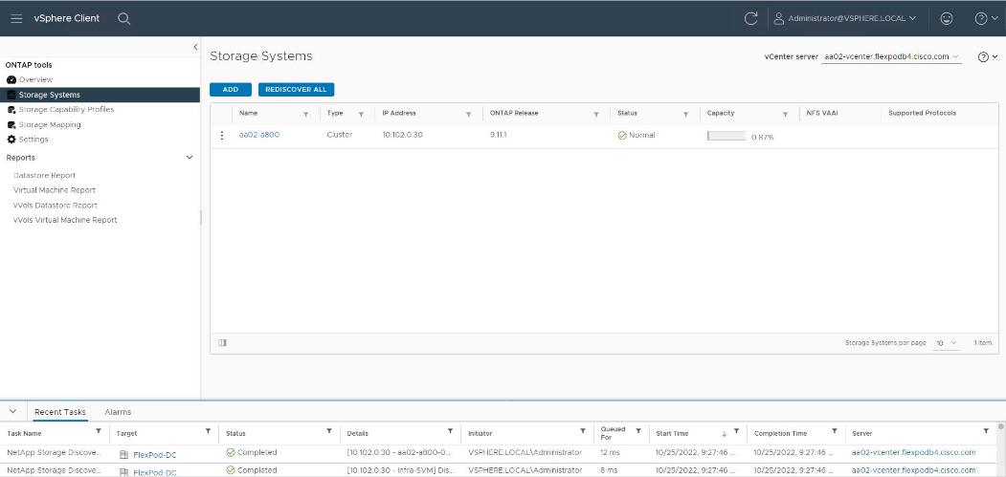This screenshot has width=1006, height=477.
Task: Filter the Completion Time column
Action: pos(834,431)
